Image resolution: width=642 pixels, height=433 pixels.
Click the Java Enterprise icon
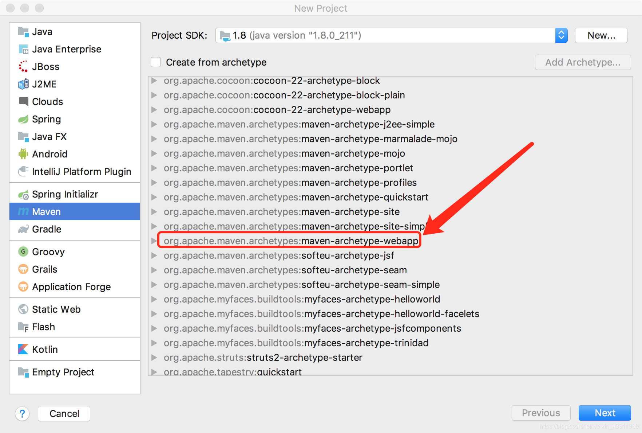[x=23, y=49]
